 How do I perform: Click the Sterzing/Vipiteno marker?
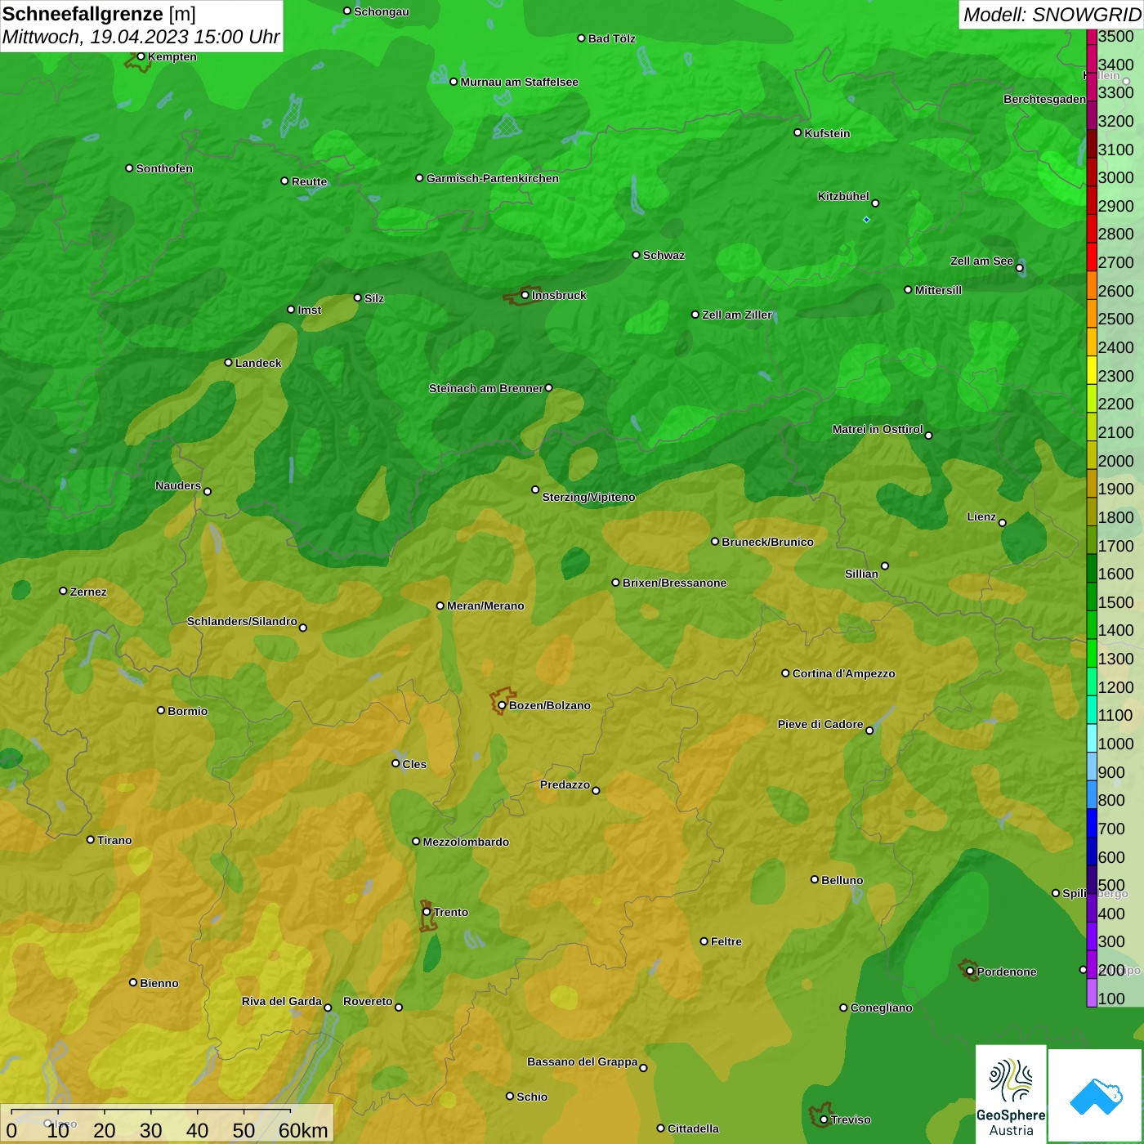pos(536,489)
